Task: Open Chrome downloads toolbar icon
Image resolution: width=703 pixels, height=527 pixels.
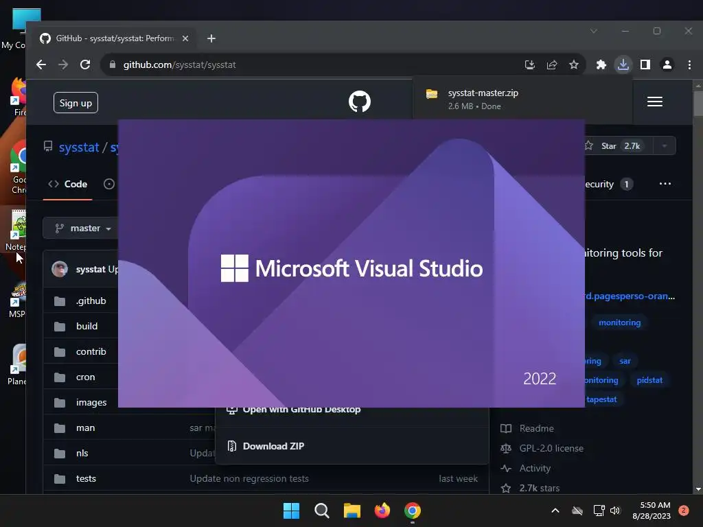Action: (x=623, y=65)
